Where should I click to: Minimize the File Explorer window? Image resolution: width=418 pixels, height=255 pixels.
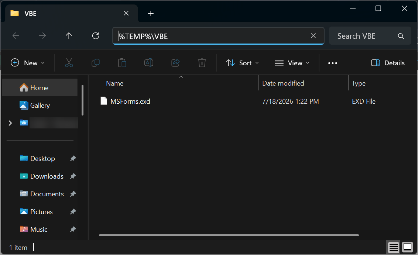point(353,8)
